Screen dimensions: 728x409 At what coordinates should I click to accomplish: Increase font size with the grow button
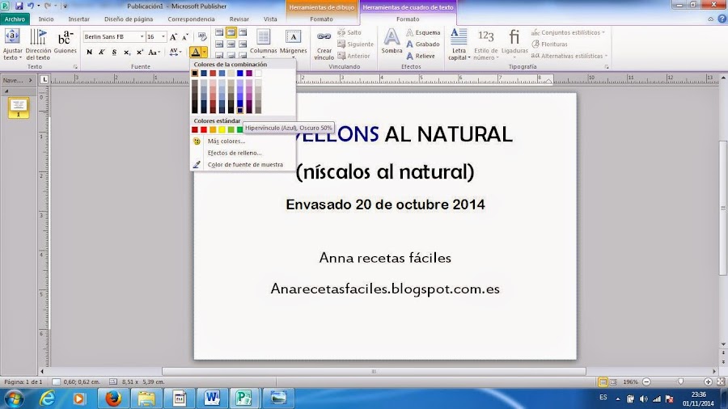coord(173,36)
